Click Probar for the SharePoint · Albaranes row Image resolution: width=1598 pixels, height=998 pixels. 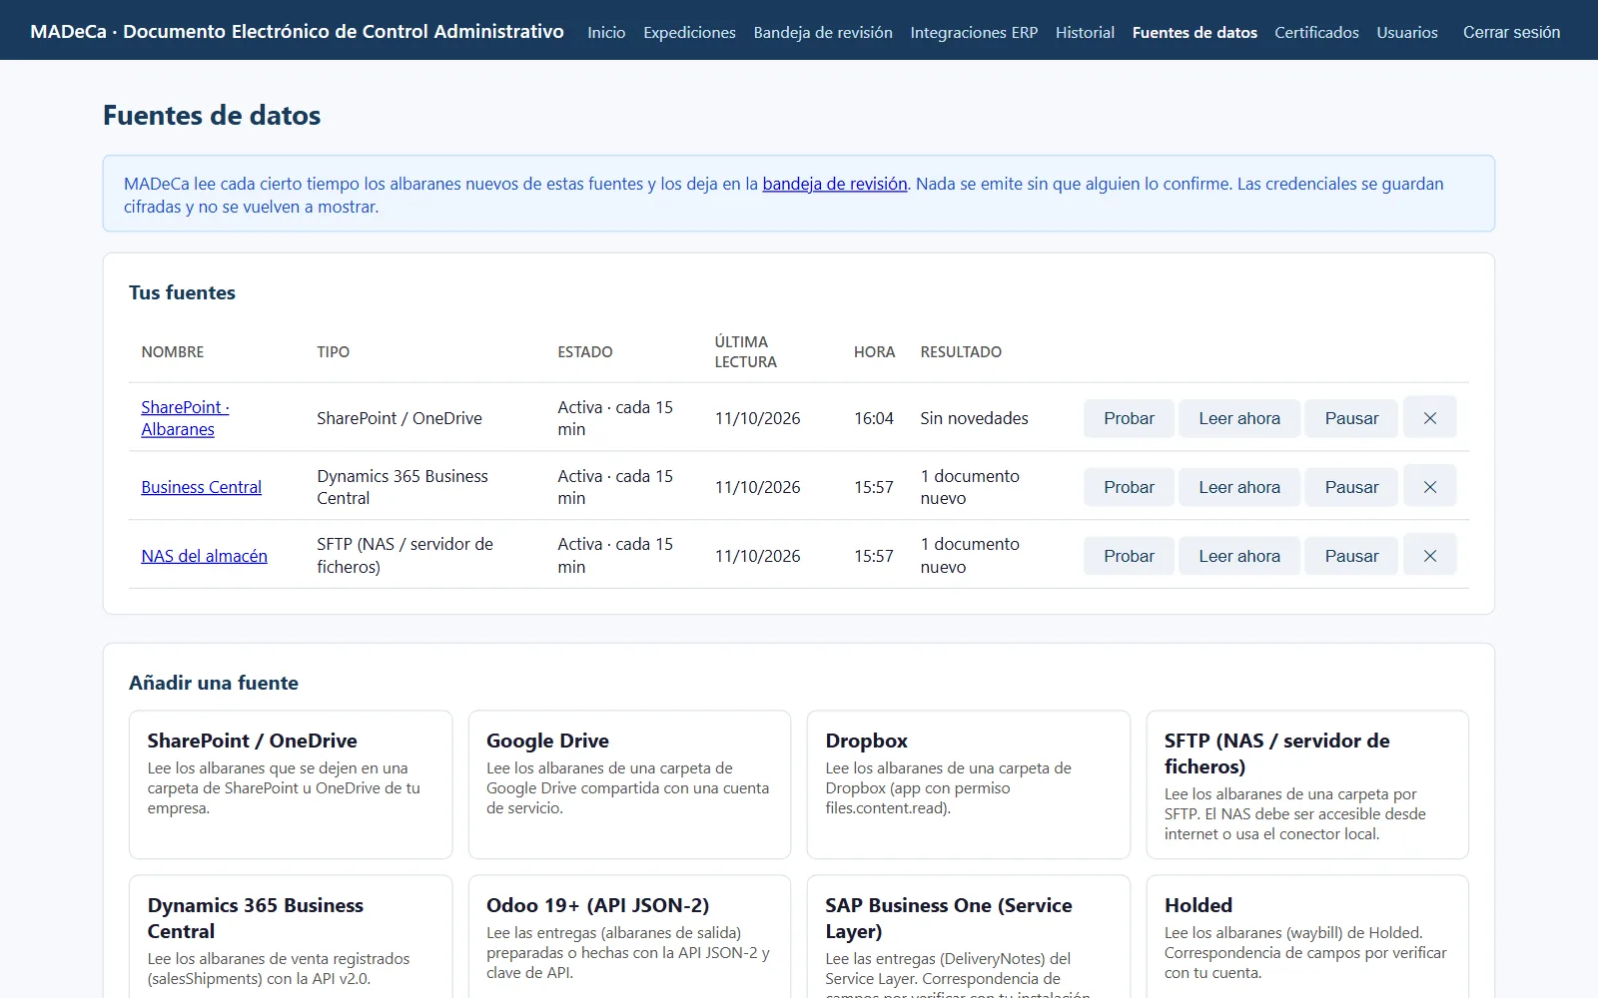click(1129, 418)
